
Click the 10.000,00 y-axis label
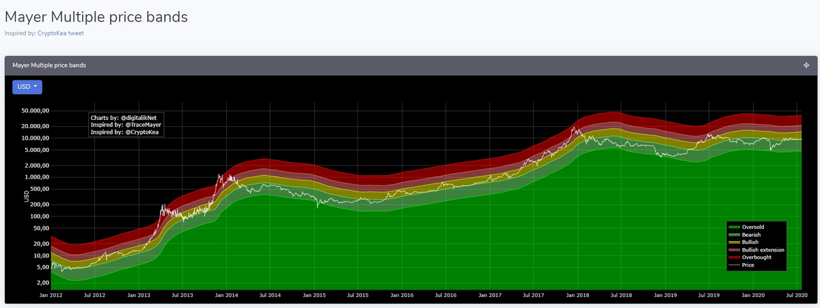tap(33, 138)
